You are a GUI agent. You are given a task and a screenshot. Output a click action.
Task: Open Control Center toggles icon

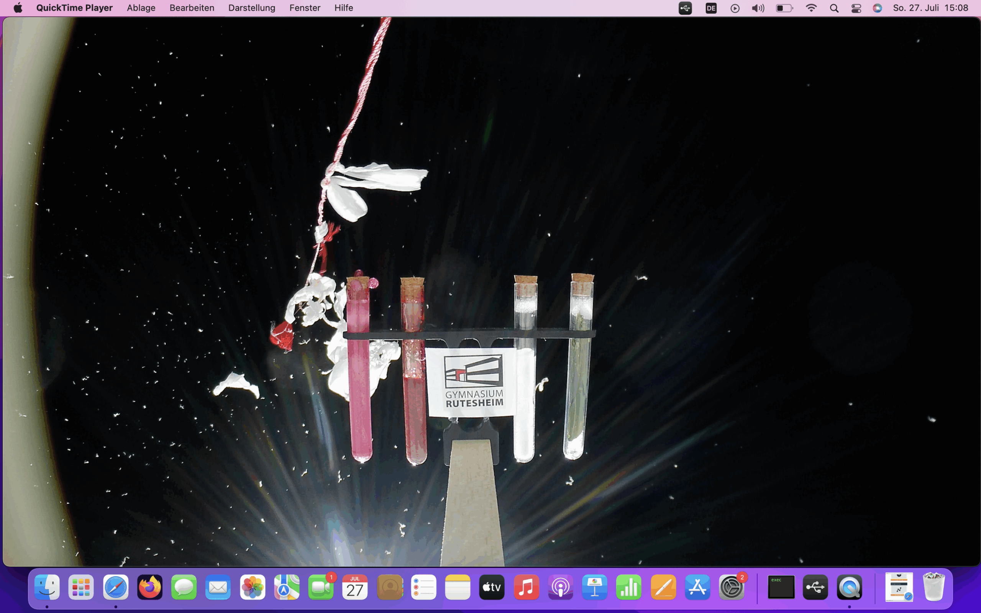[856, 8]
